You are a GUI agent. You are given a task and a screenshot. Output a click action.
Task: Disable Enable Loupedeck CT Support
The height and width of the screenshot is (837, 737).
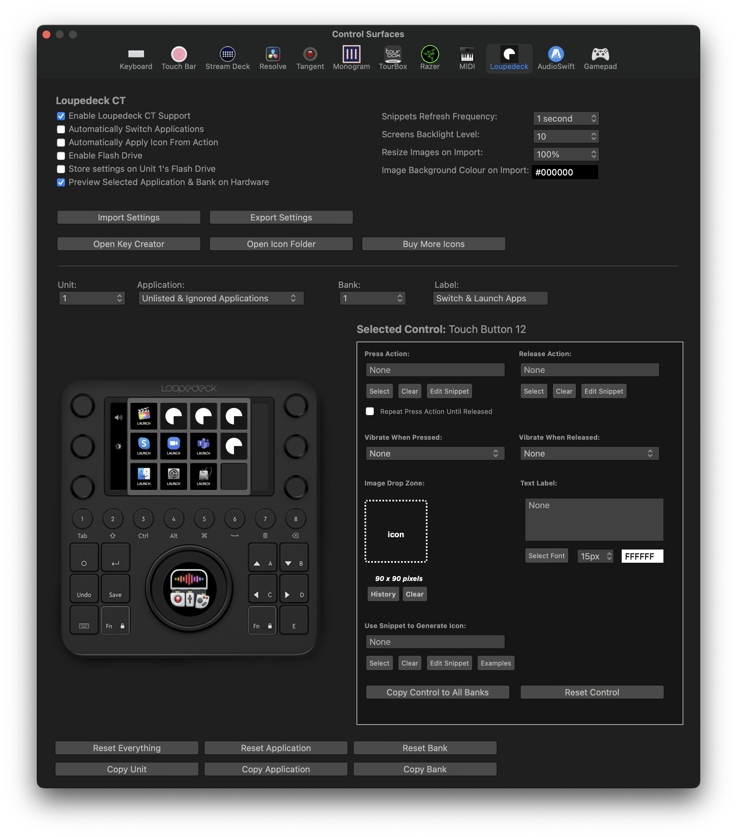tap(61, 116)
